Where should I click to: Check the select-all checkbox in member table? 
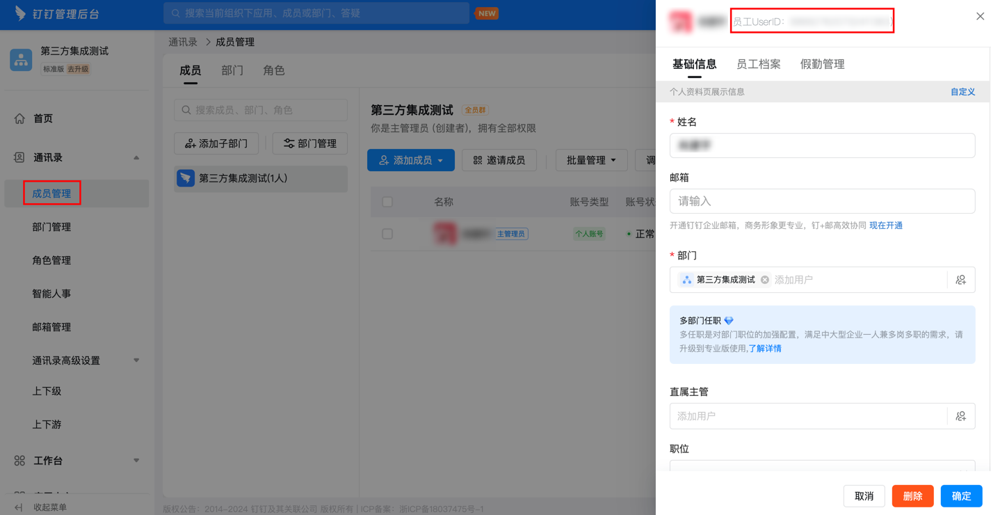pyautogui.click(x=387, y=202)
